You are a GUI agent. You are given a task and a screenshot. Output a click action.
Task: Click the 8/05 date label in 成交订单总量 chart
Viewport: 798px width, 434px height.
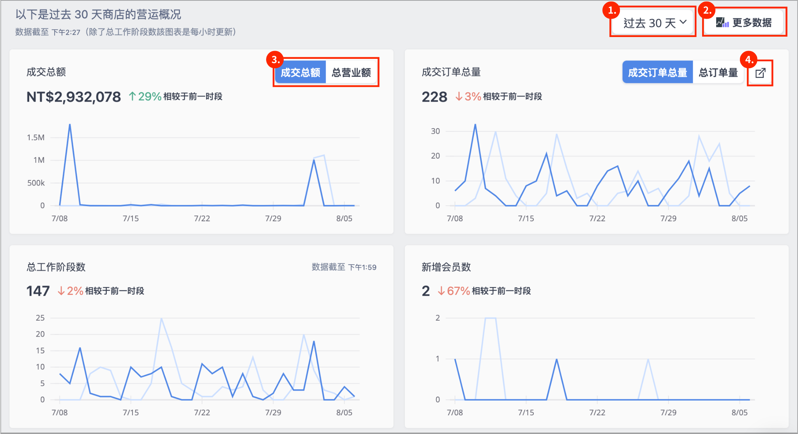coord(740,218)
